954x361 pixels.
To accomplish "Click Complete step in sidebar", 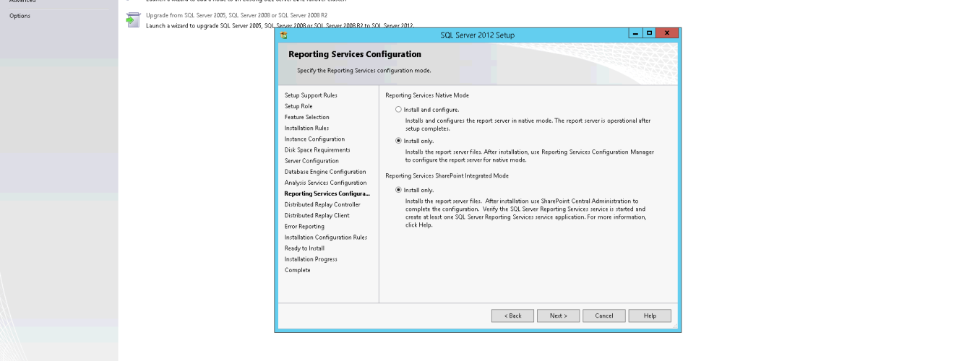I will (297, 270).
